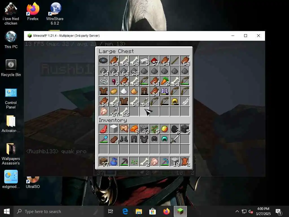Pick up the dark netherite boots

pyautogui.click(x=124, y=139)
